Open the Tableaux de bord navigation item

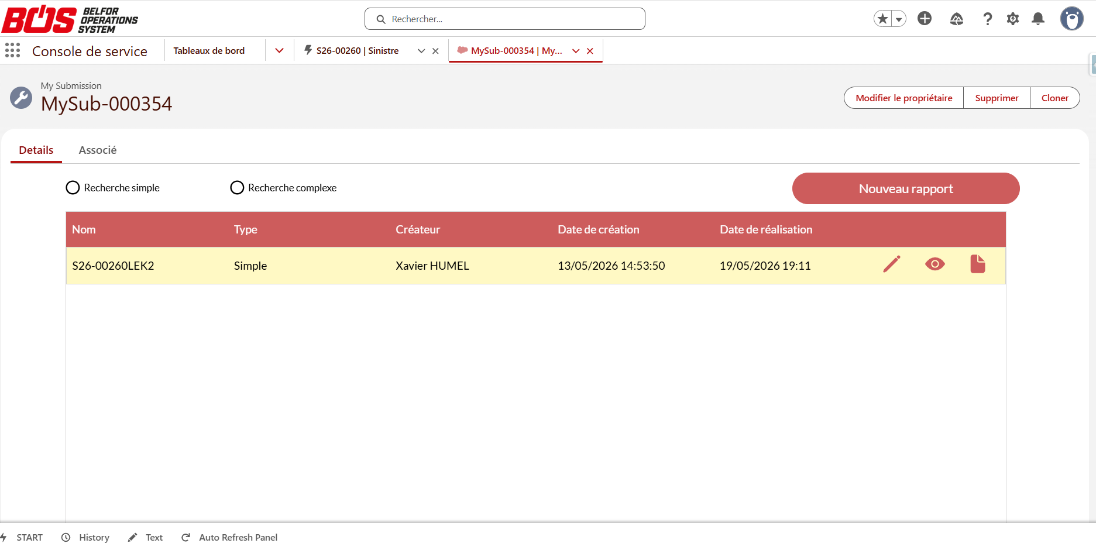click(209, 51)
